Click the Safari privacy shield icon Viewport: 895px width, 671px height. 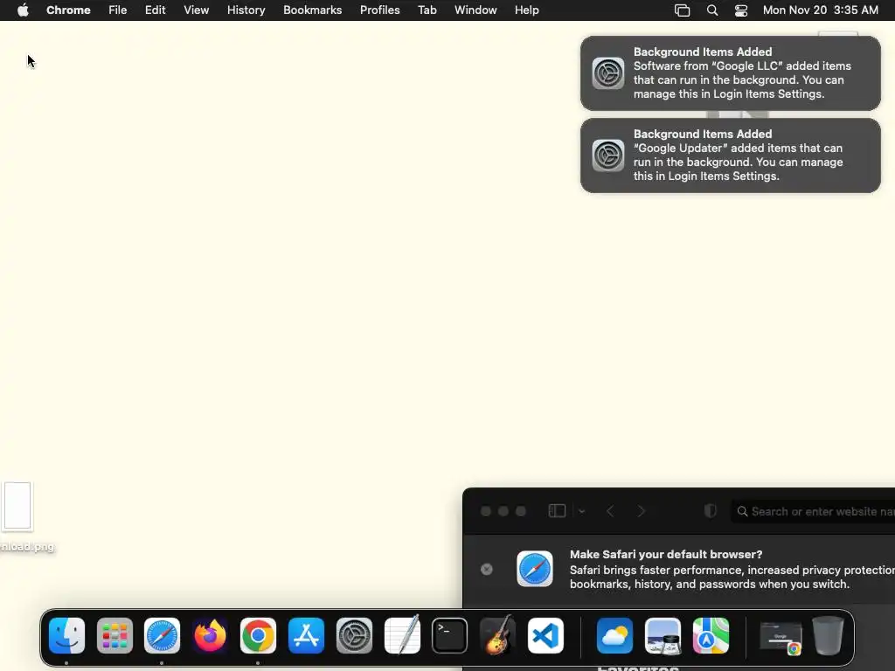tap(710, 510)
